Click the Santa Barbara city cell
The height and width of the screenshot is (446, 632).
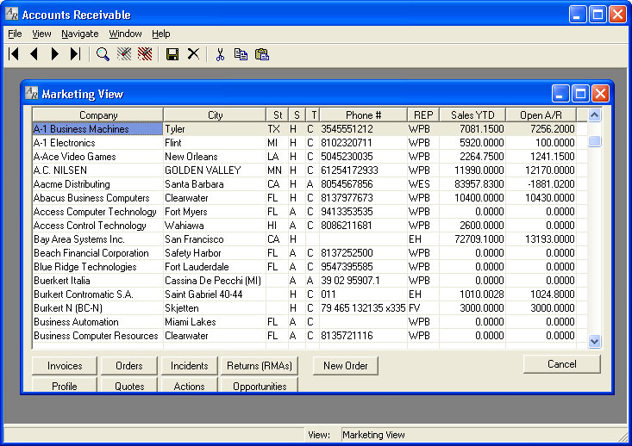tap(215, 184)
